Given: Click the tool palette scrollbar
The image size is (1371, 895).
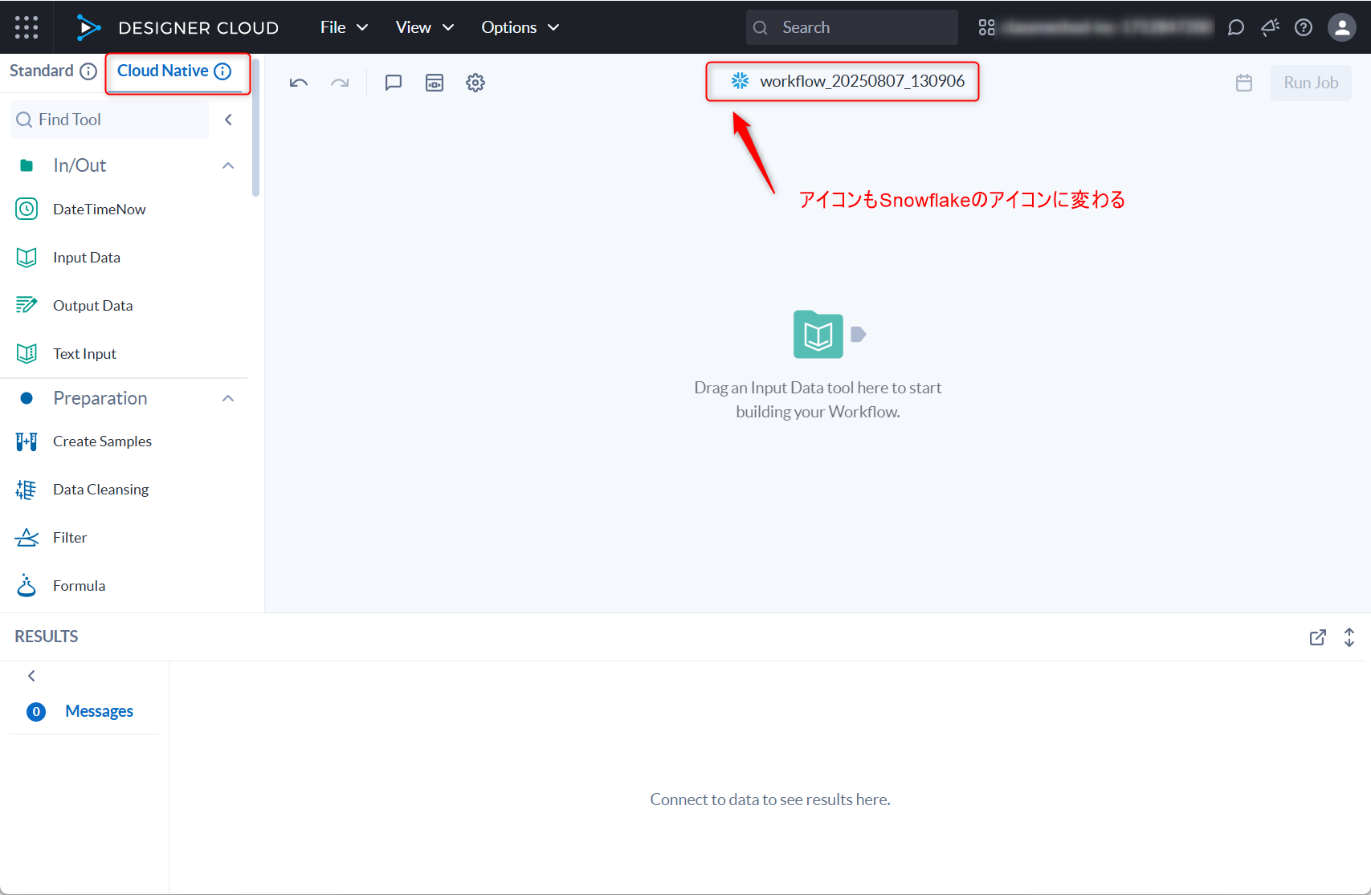Looking at the screenshot, I should [x=255, y=127].
